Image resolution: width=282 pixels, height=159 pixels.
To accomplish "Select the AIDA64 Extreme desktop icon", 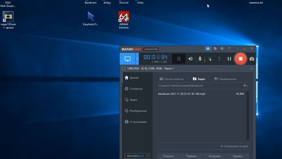I will pyautogui.click(x=124, y=20).
